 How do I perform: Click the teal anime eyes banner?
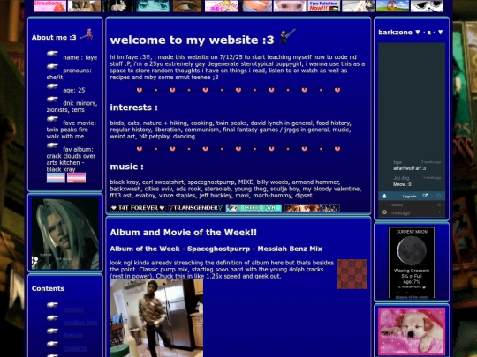point(153,6)
